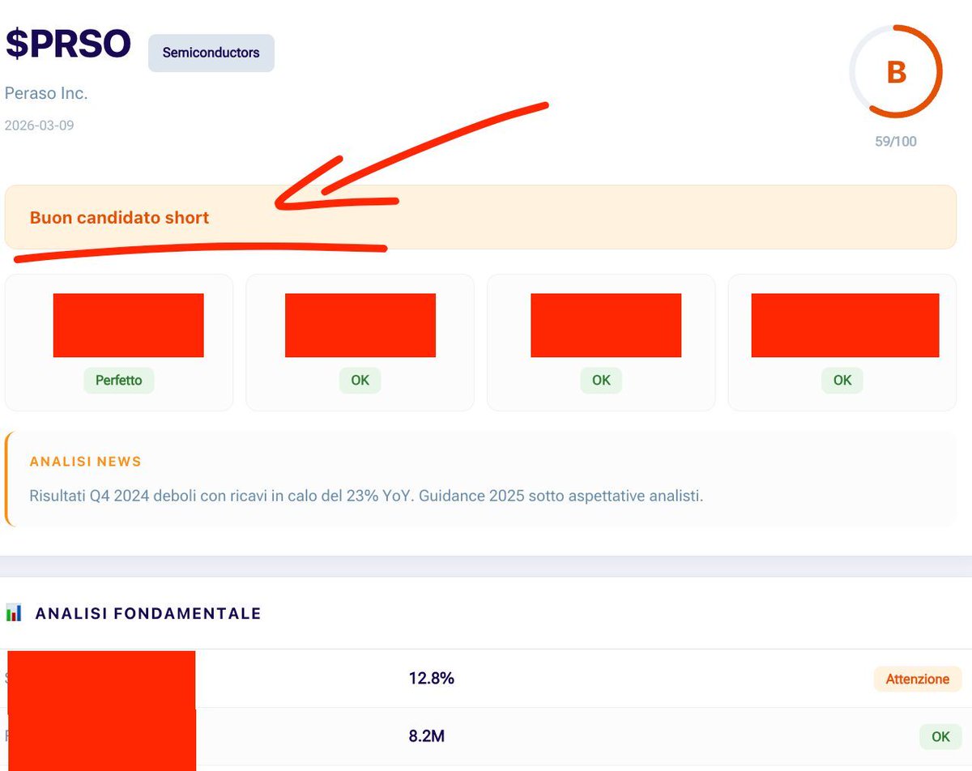Click the 12.8% value
972x771 pixels.
click(x=432, y=679)
